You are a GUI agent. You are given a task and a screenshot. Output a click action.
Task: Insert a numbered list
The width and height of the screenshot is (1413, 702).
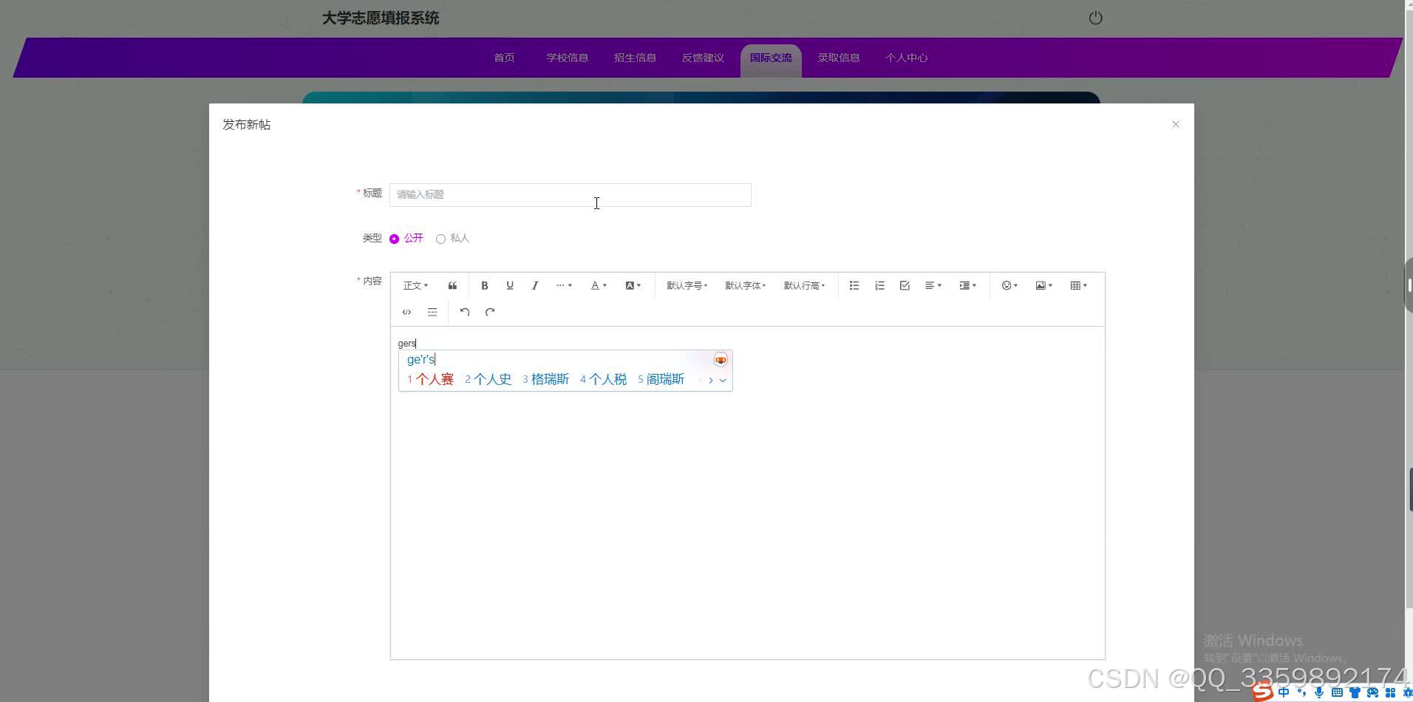point(879,285)
